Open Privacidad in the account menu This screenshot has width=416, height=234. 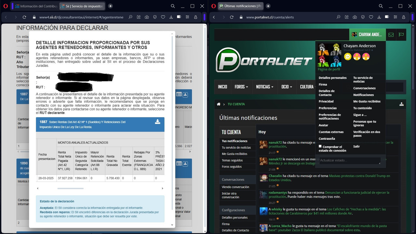tap(326, 101)
